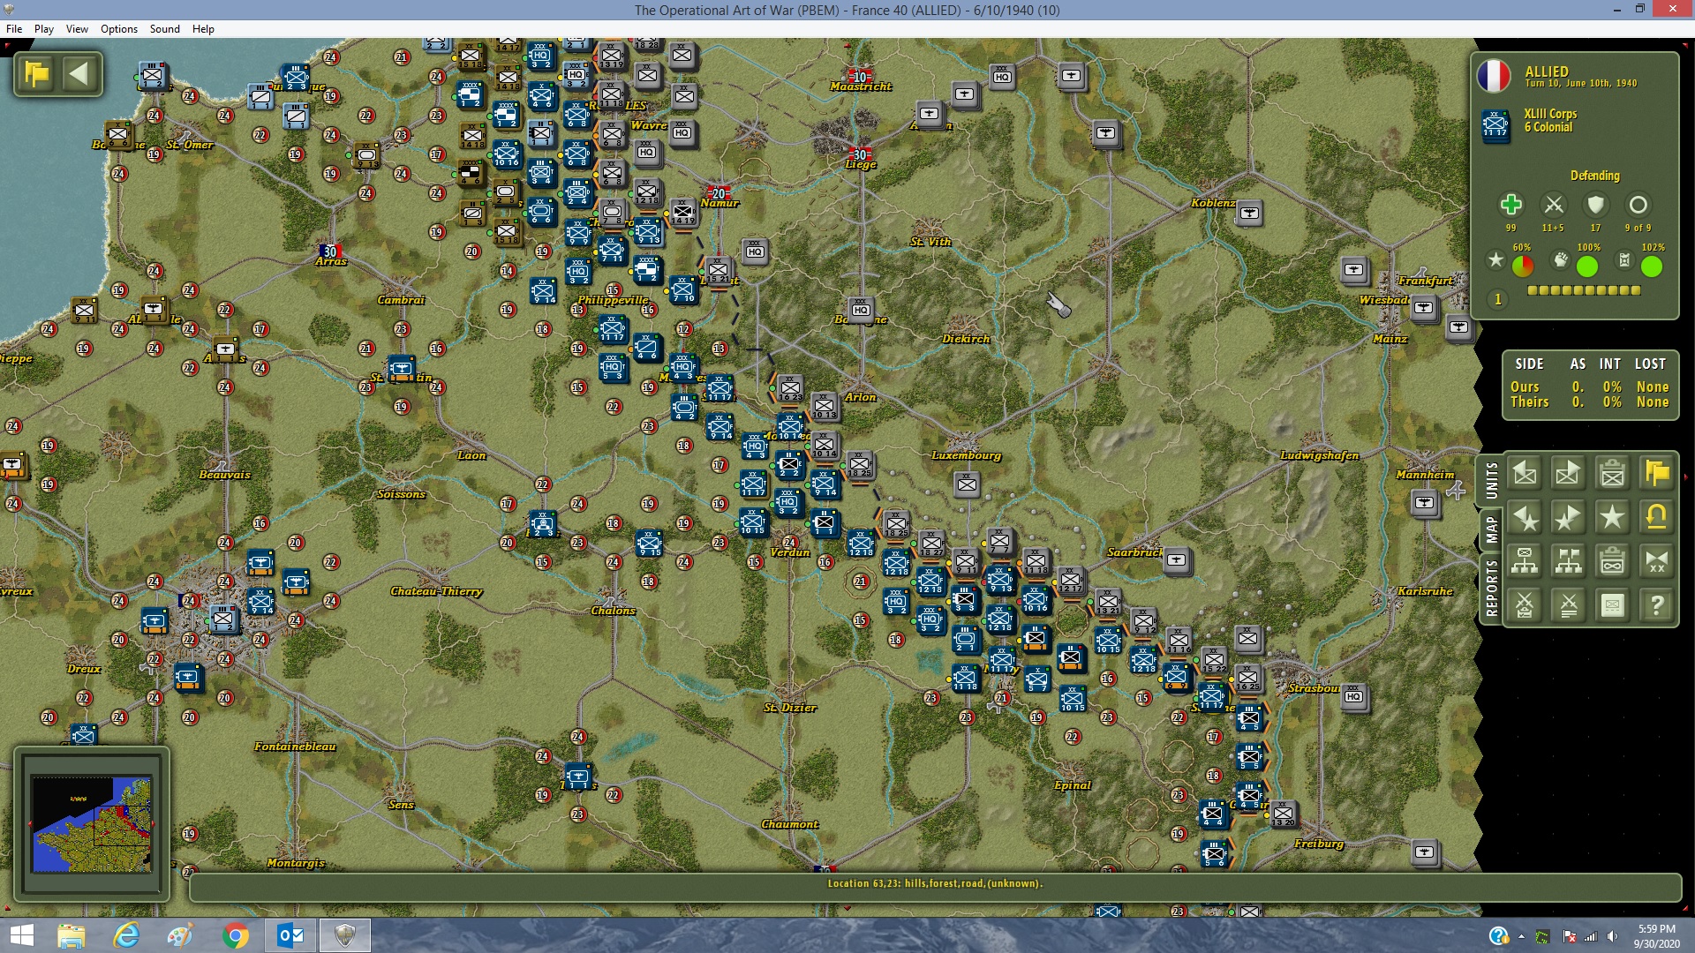The width and height of the screenshot is (1695, 953).
Task: Click the next formation star-arrow button
Action: pyautogui.click(x=1568, y=518)
